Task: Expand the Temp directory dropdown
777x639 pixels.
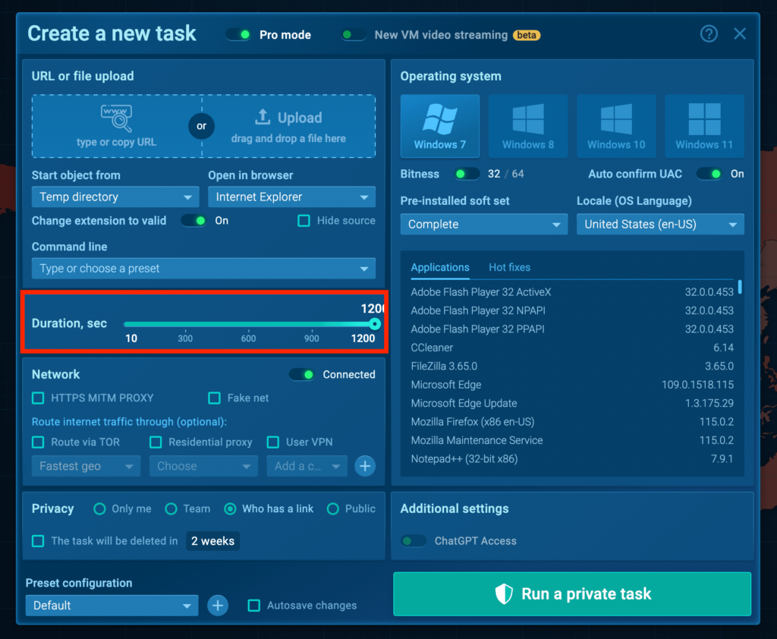Action: click(x=115, y=197)
